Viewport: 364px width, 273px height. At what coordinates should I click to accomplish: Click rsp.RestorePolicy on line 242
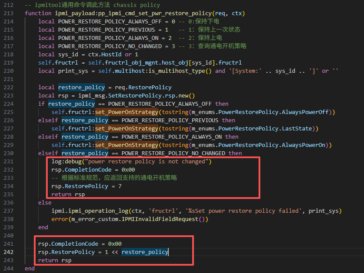pyautogui.click(x=66, y=252)
